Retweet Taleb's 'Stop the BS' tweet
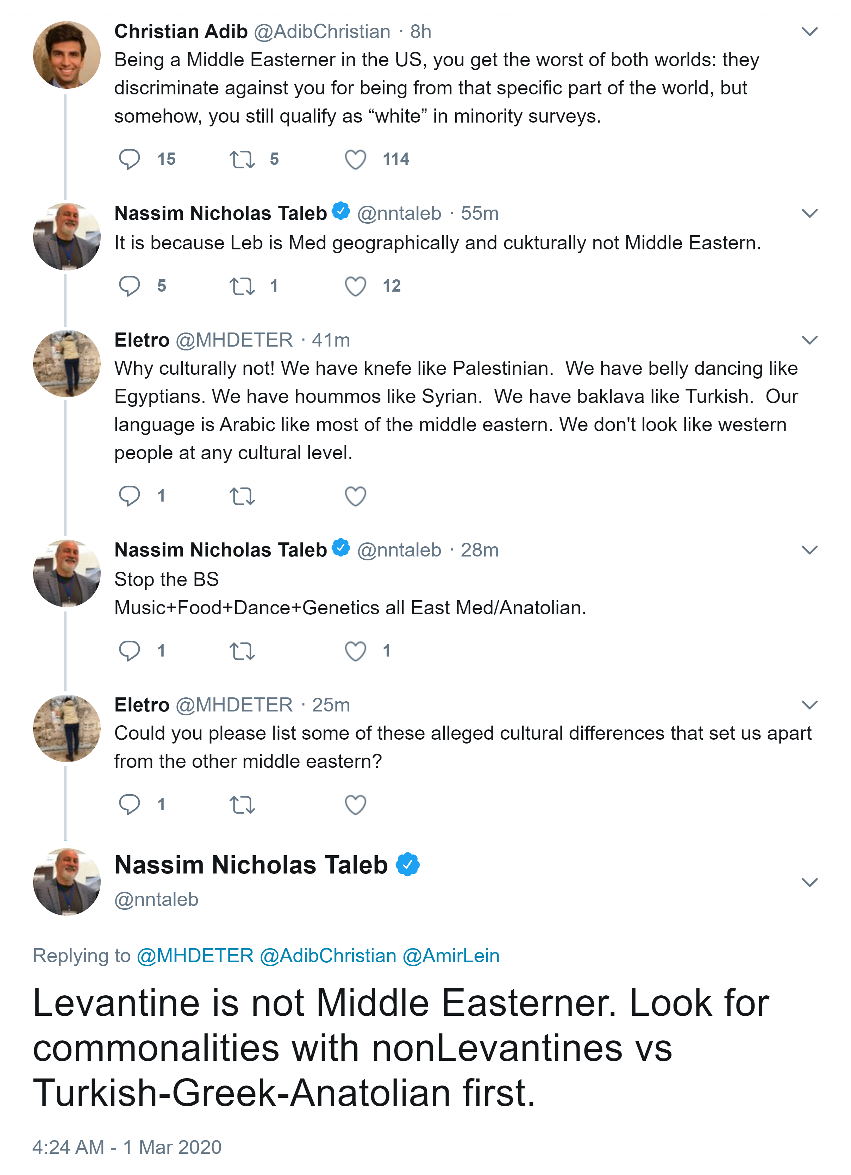Image resolution: width=851 pixels, height=1175 pixels. tap(242, 651)
